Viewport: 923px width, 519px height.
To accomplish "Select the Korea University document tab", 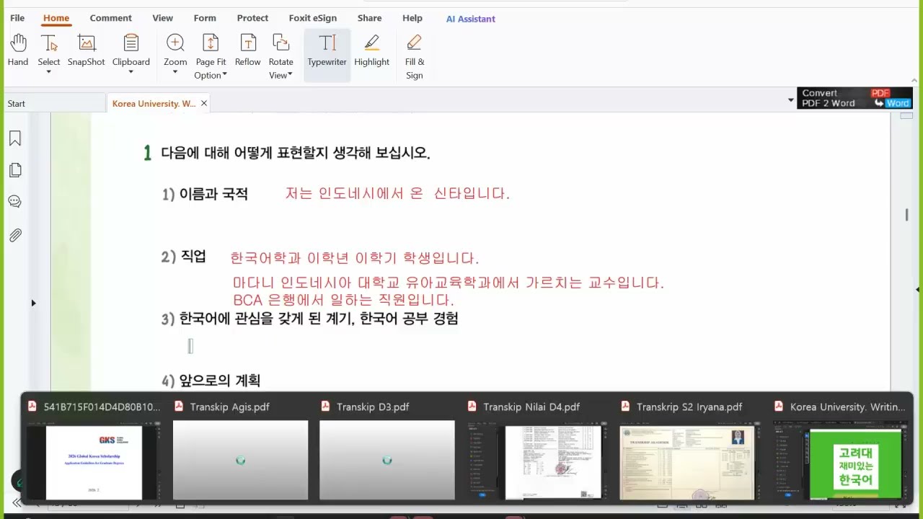I will click(154, 104).
